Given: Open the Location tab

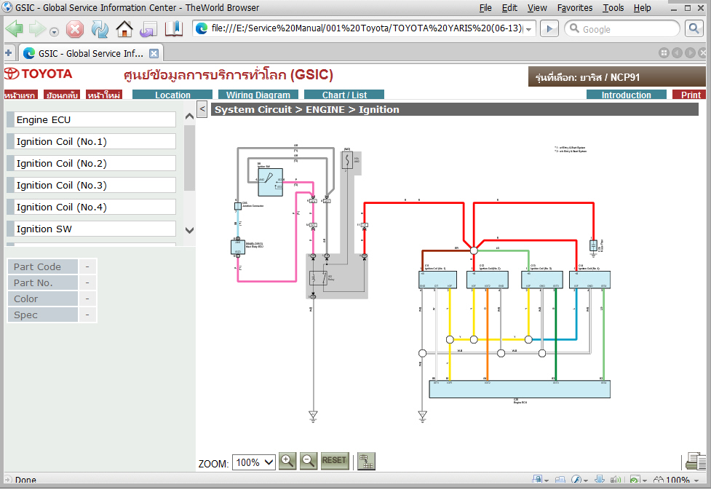Looking at the screenshot, I should point(172,95).
